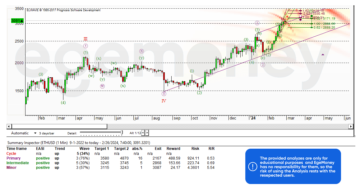Select the Primary time frame row
Screen dimensions: 360x189
tap(13, 158)
